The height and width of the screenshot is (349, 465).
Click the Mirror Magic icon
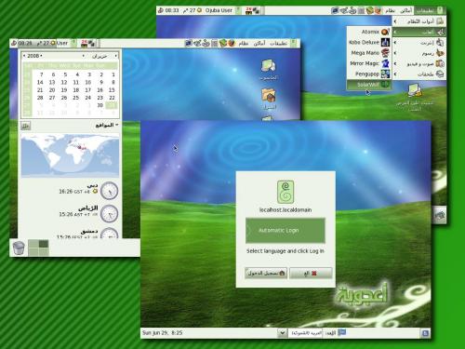(x=385, y=63)
